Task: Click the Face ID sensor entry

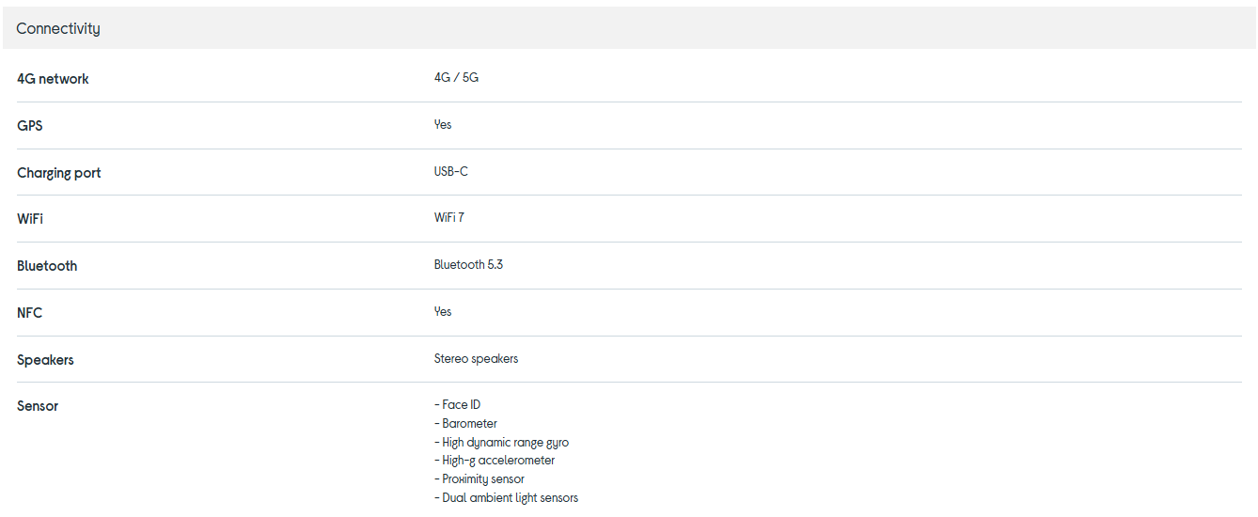Action: [461, 405]
